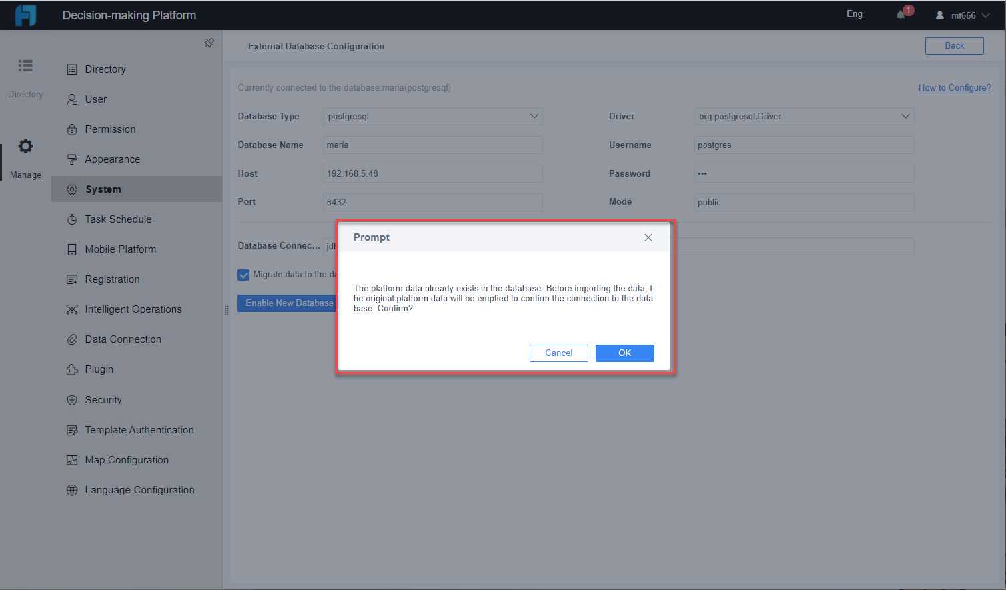Select the Task Schedule clock icon

pyautogui.click(x=71, y=219)
